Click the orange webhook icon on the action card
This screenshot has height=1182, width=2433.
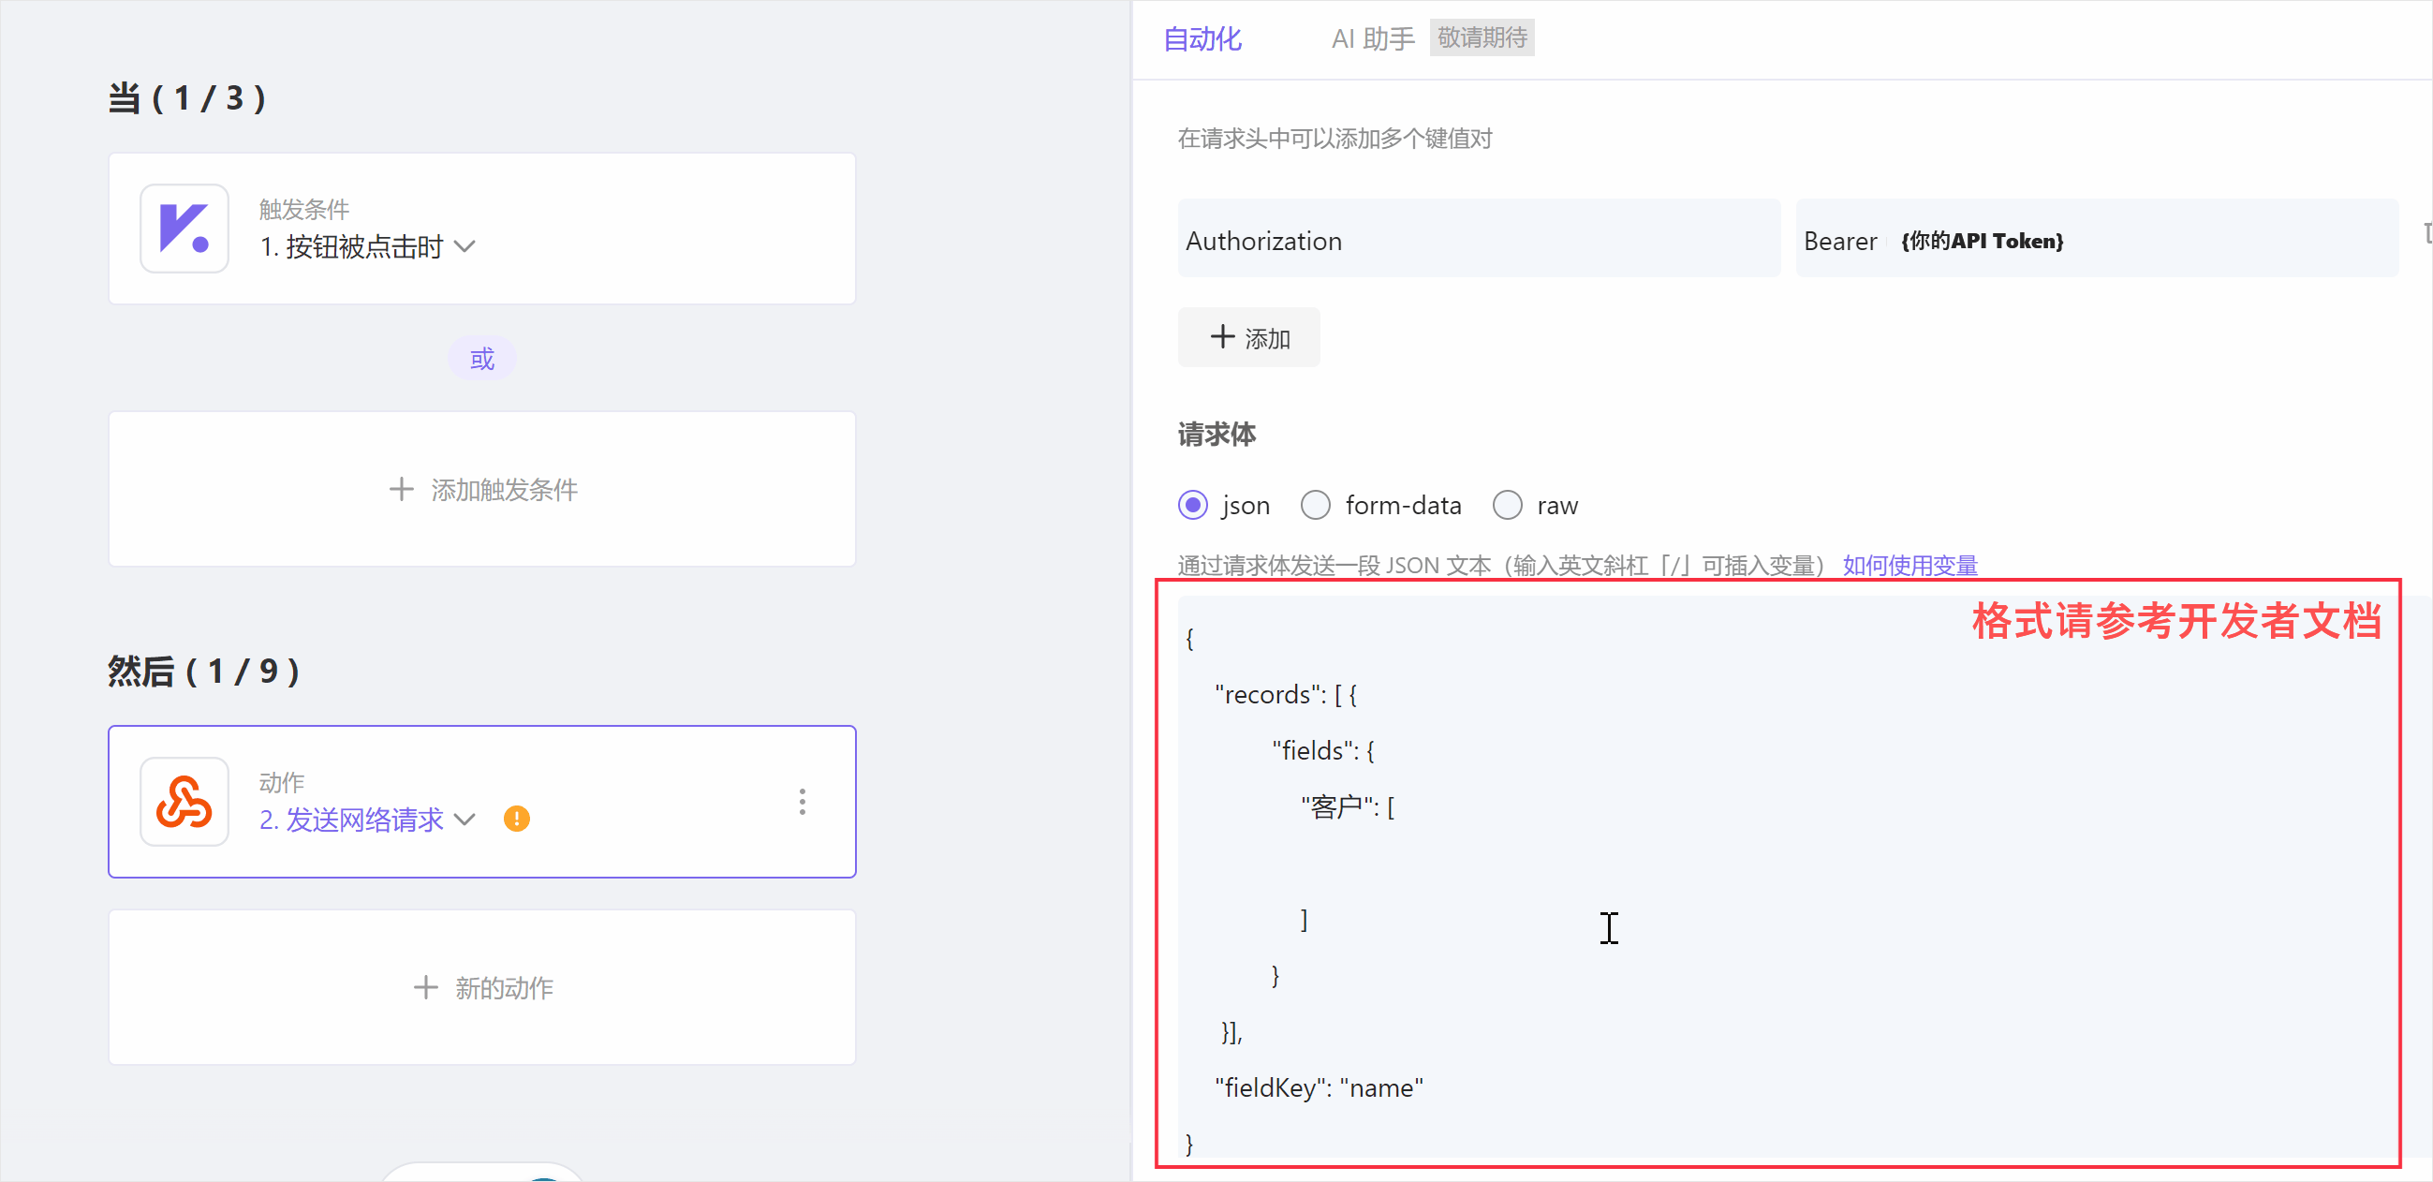point(184,801)
